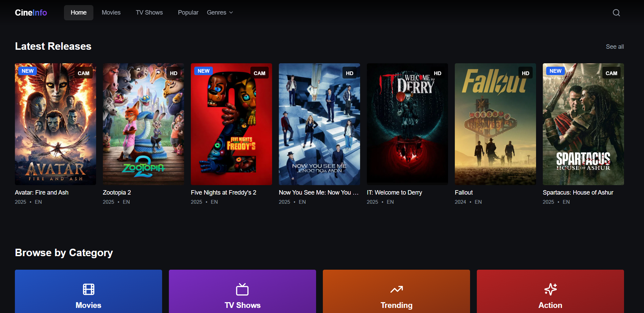Screen dimensions: 644x313
Task: Click the television icon on TV Shows card
Action: (x=242, y=289)
